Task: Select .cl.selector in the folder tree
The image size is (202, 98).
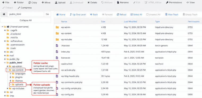Action: (15, 34)
